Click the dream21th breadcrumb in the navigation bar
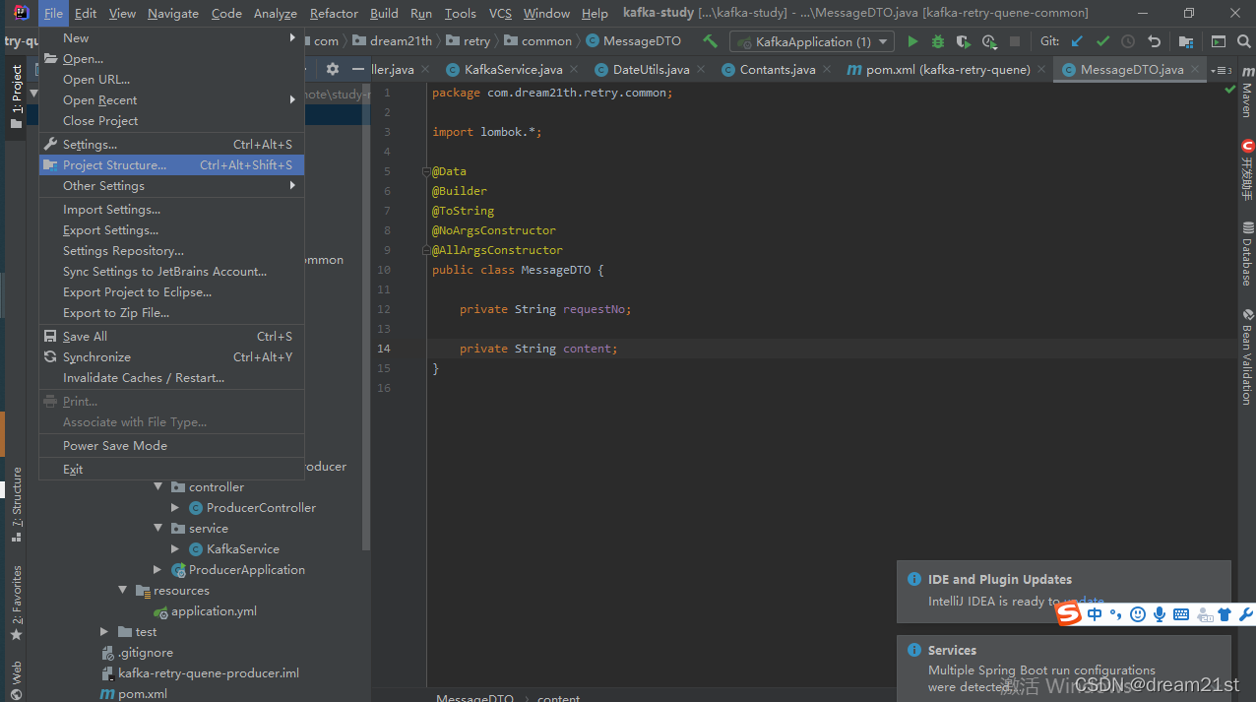Viewport: 1256px width, 702px height. coord(393,41)
